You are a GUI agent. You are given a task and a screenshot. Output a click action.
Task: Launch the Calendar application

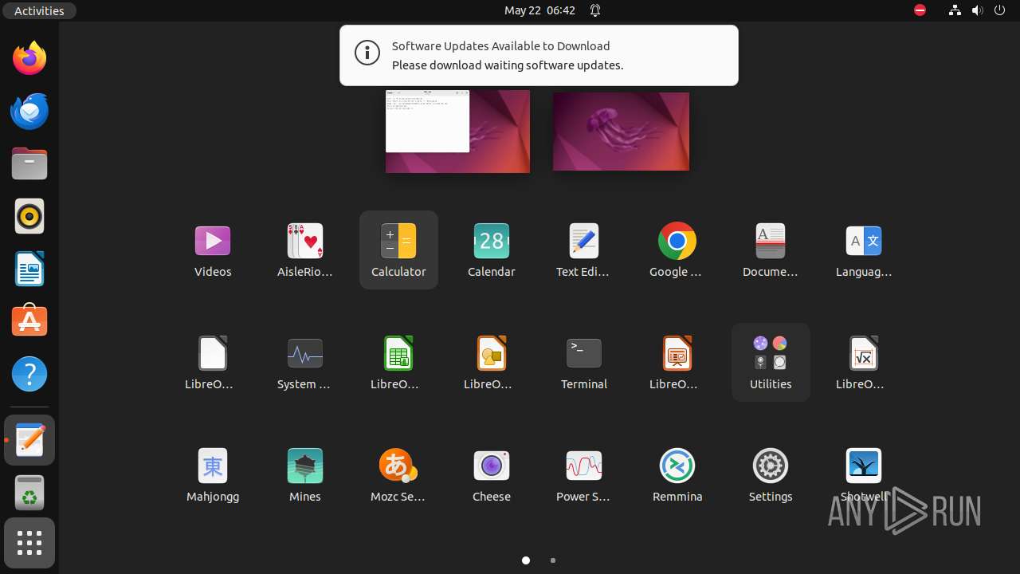tap(492, 250)
